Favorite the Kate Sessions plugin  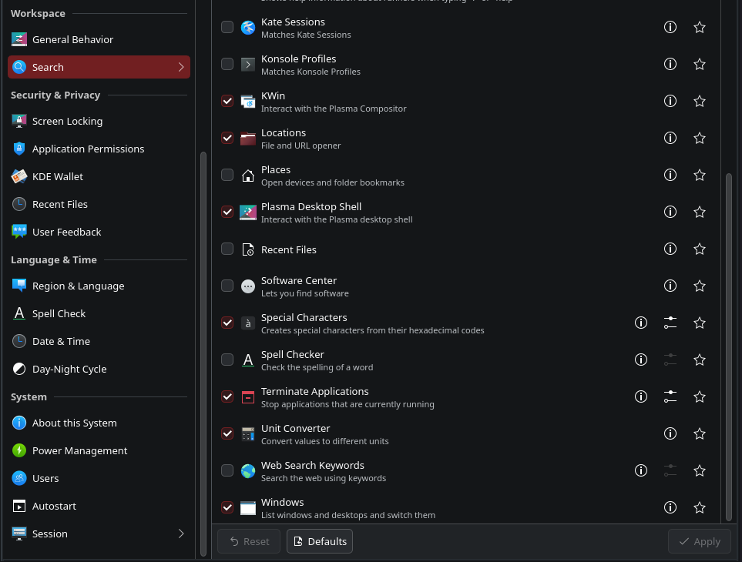coord(700,27)
